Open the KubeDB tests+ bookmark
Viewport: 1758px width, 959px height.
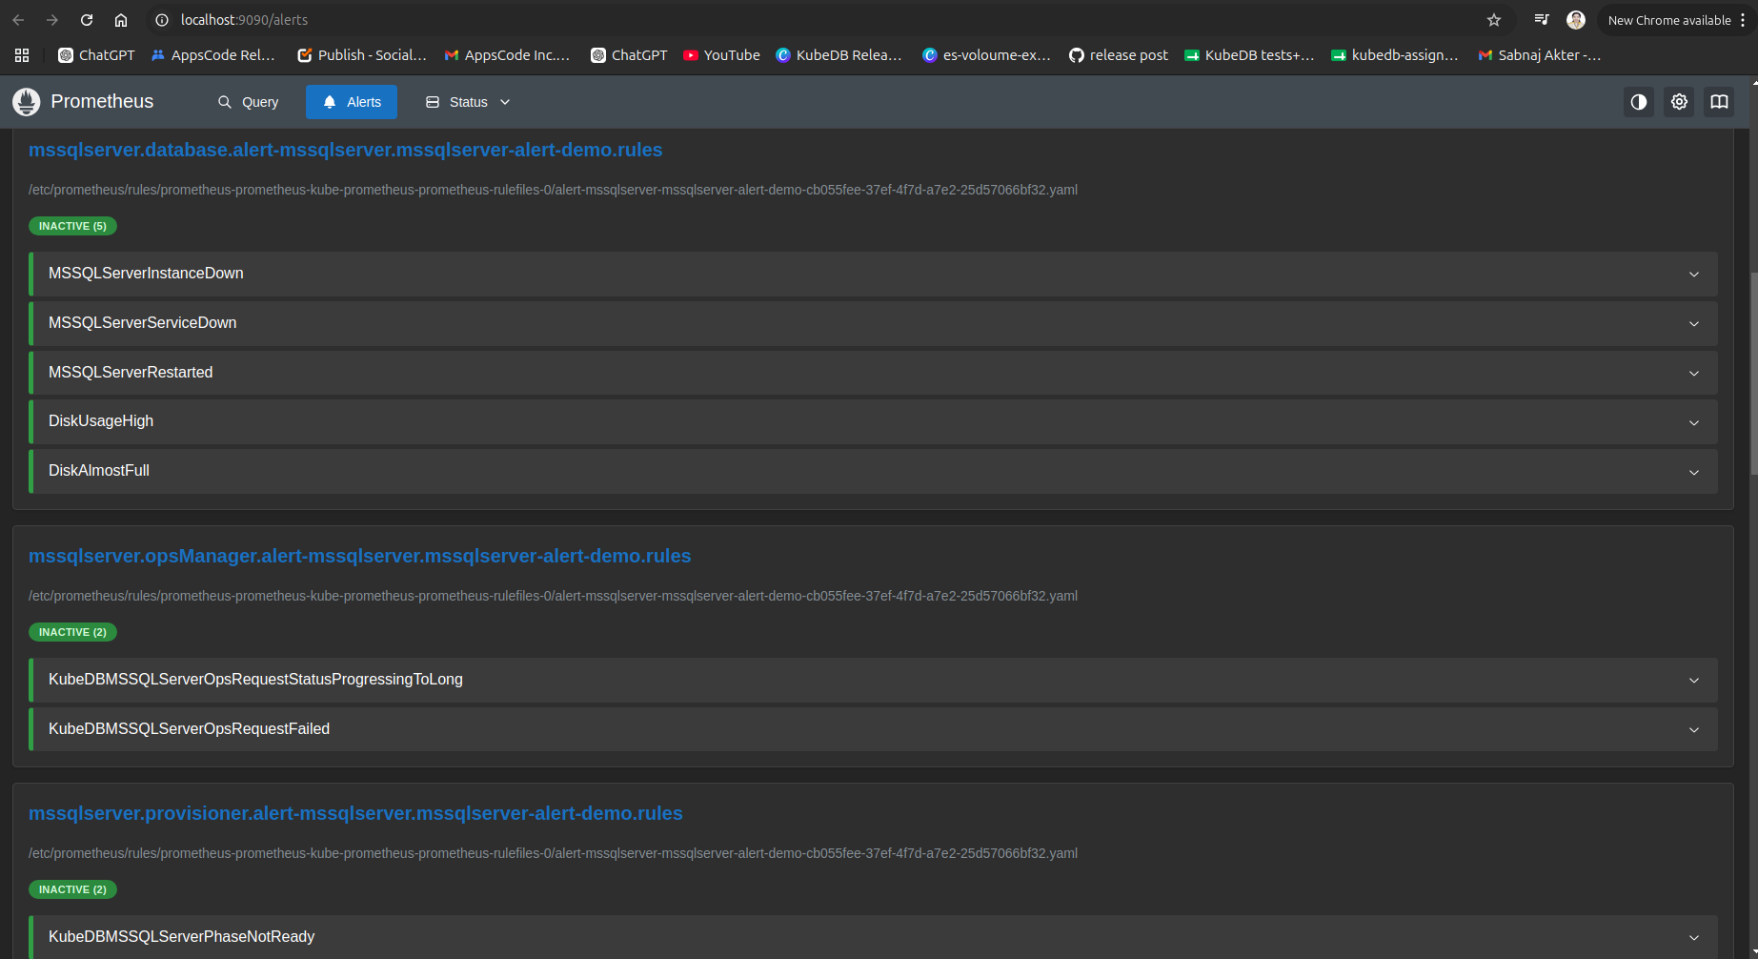1249,55
